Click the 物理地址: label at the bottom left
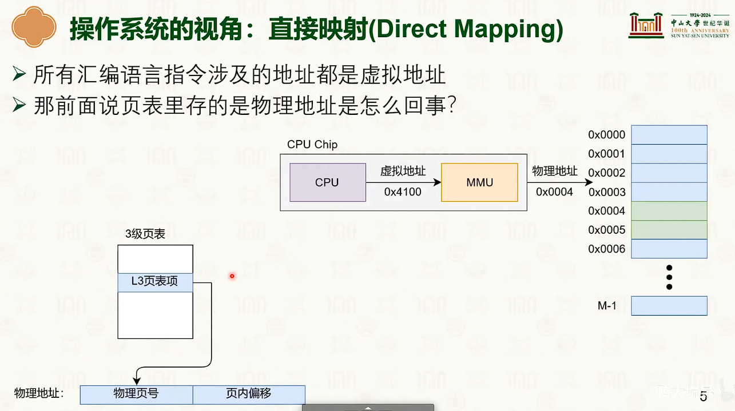735x411 pixels. 39,394
